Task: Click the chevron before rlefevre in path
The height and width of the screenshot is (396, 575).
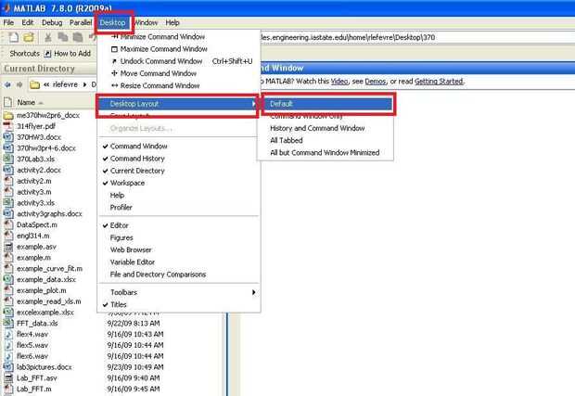Action: (x=46, y=84)
